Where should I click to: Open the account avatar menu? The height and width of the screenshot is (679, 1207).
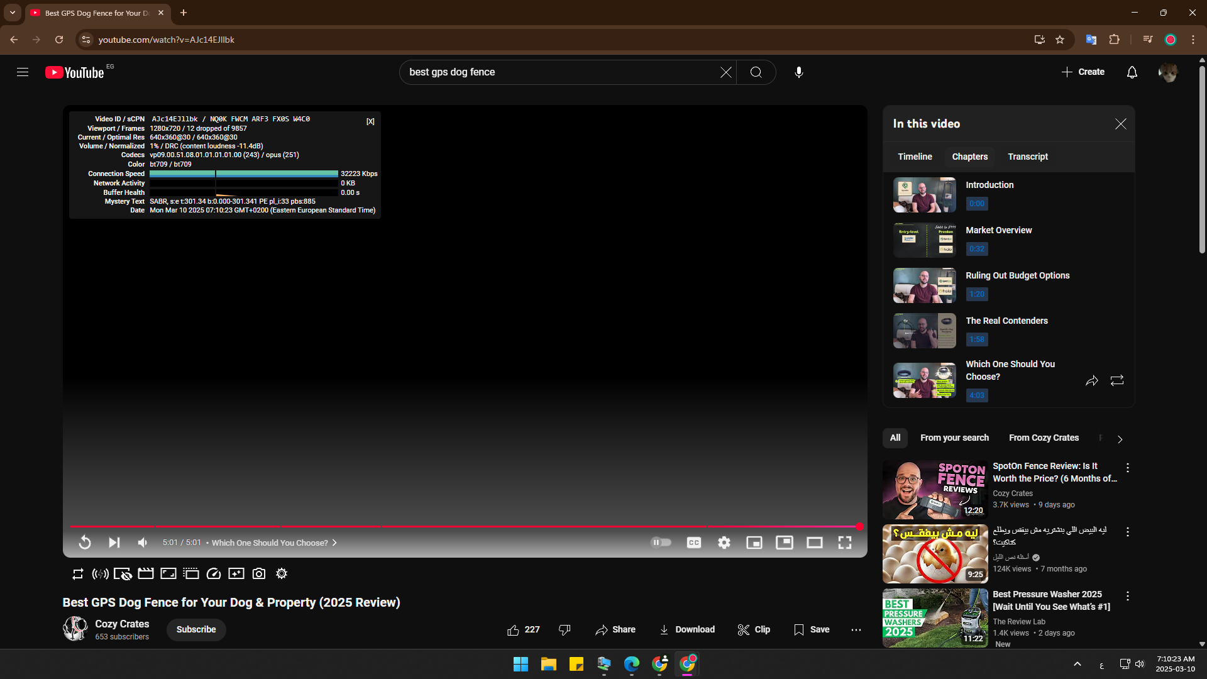(1168, 72)
